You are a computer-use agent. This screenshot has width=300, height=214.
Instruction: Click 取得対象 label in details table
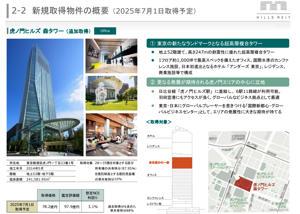86,163
